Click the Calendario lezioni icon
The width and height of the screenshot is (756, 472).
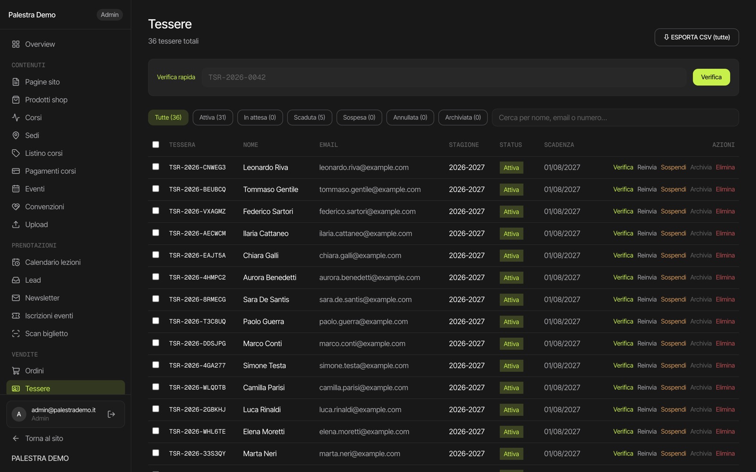(16, 262)
